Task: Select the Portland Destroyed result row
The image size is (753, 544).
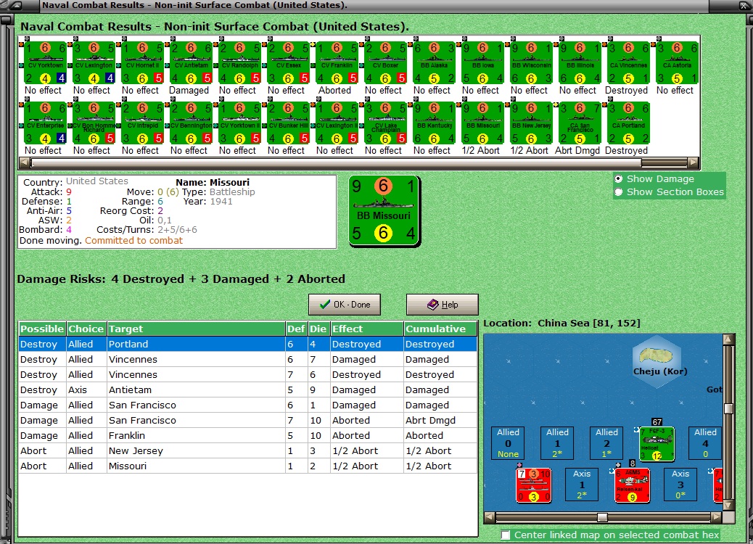Action: click(x=248, y=345)
